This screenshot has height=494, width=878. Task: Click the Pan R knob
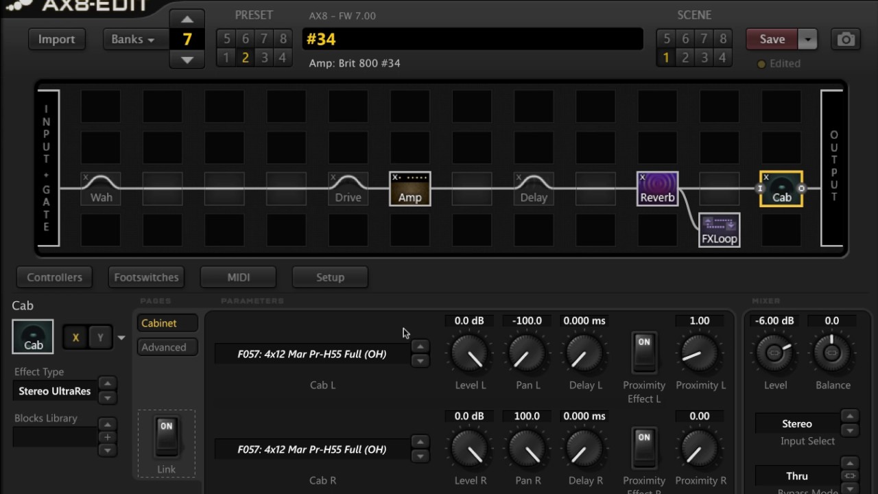(527, 449)
